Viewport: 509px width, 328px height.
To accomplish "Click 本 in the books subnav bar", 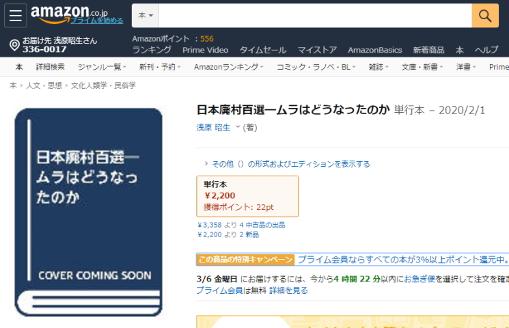I will [19, 67].
